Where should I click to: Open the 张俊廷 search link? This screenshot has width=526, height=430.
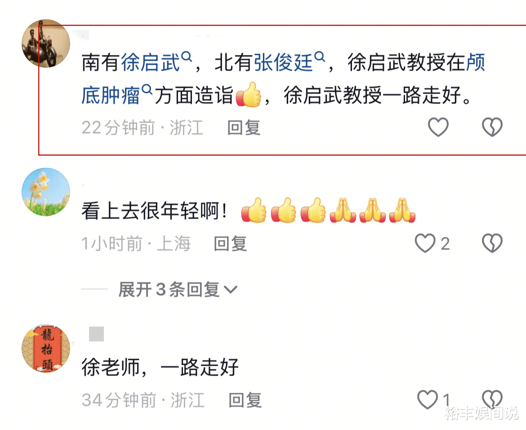[x=283, y=63]
